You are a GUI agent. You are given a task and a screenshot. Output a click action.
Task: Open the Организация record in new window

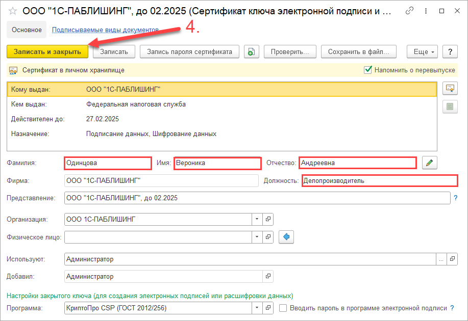[268, 220]
